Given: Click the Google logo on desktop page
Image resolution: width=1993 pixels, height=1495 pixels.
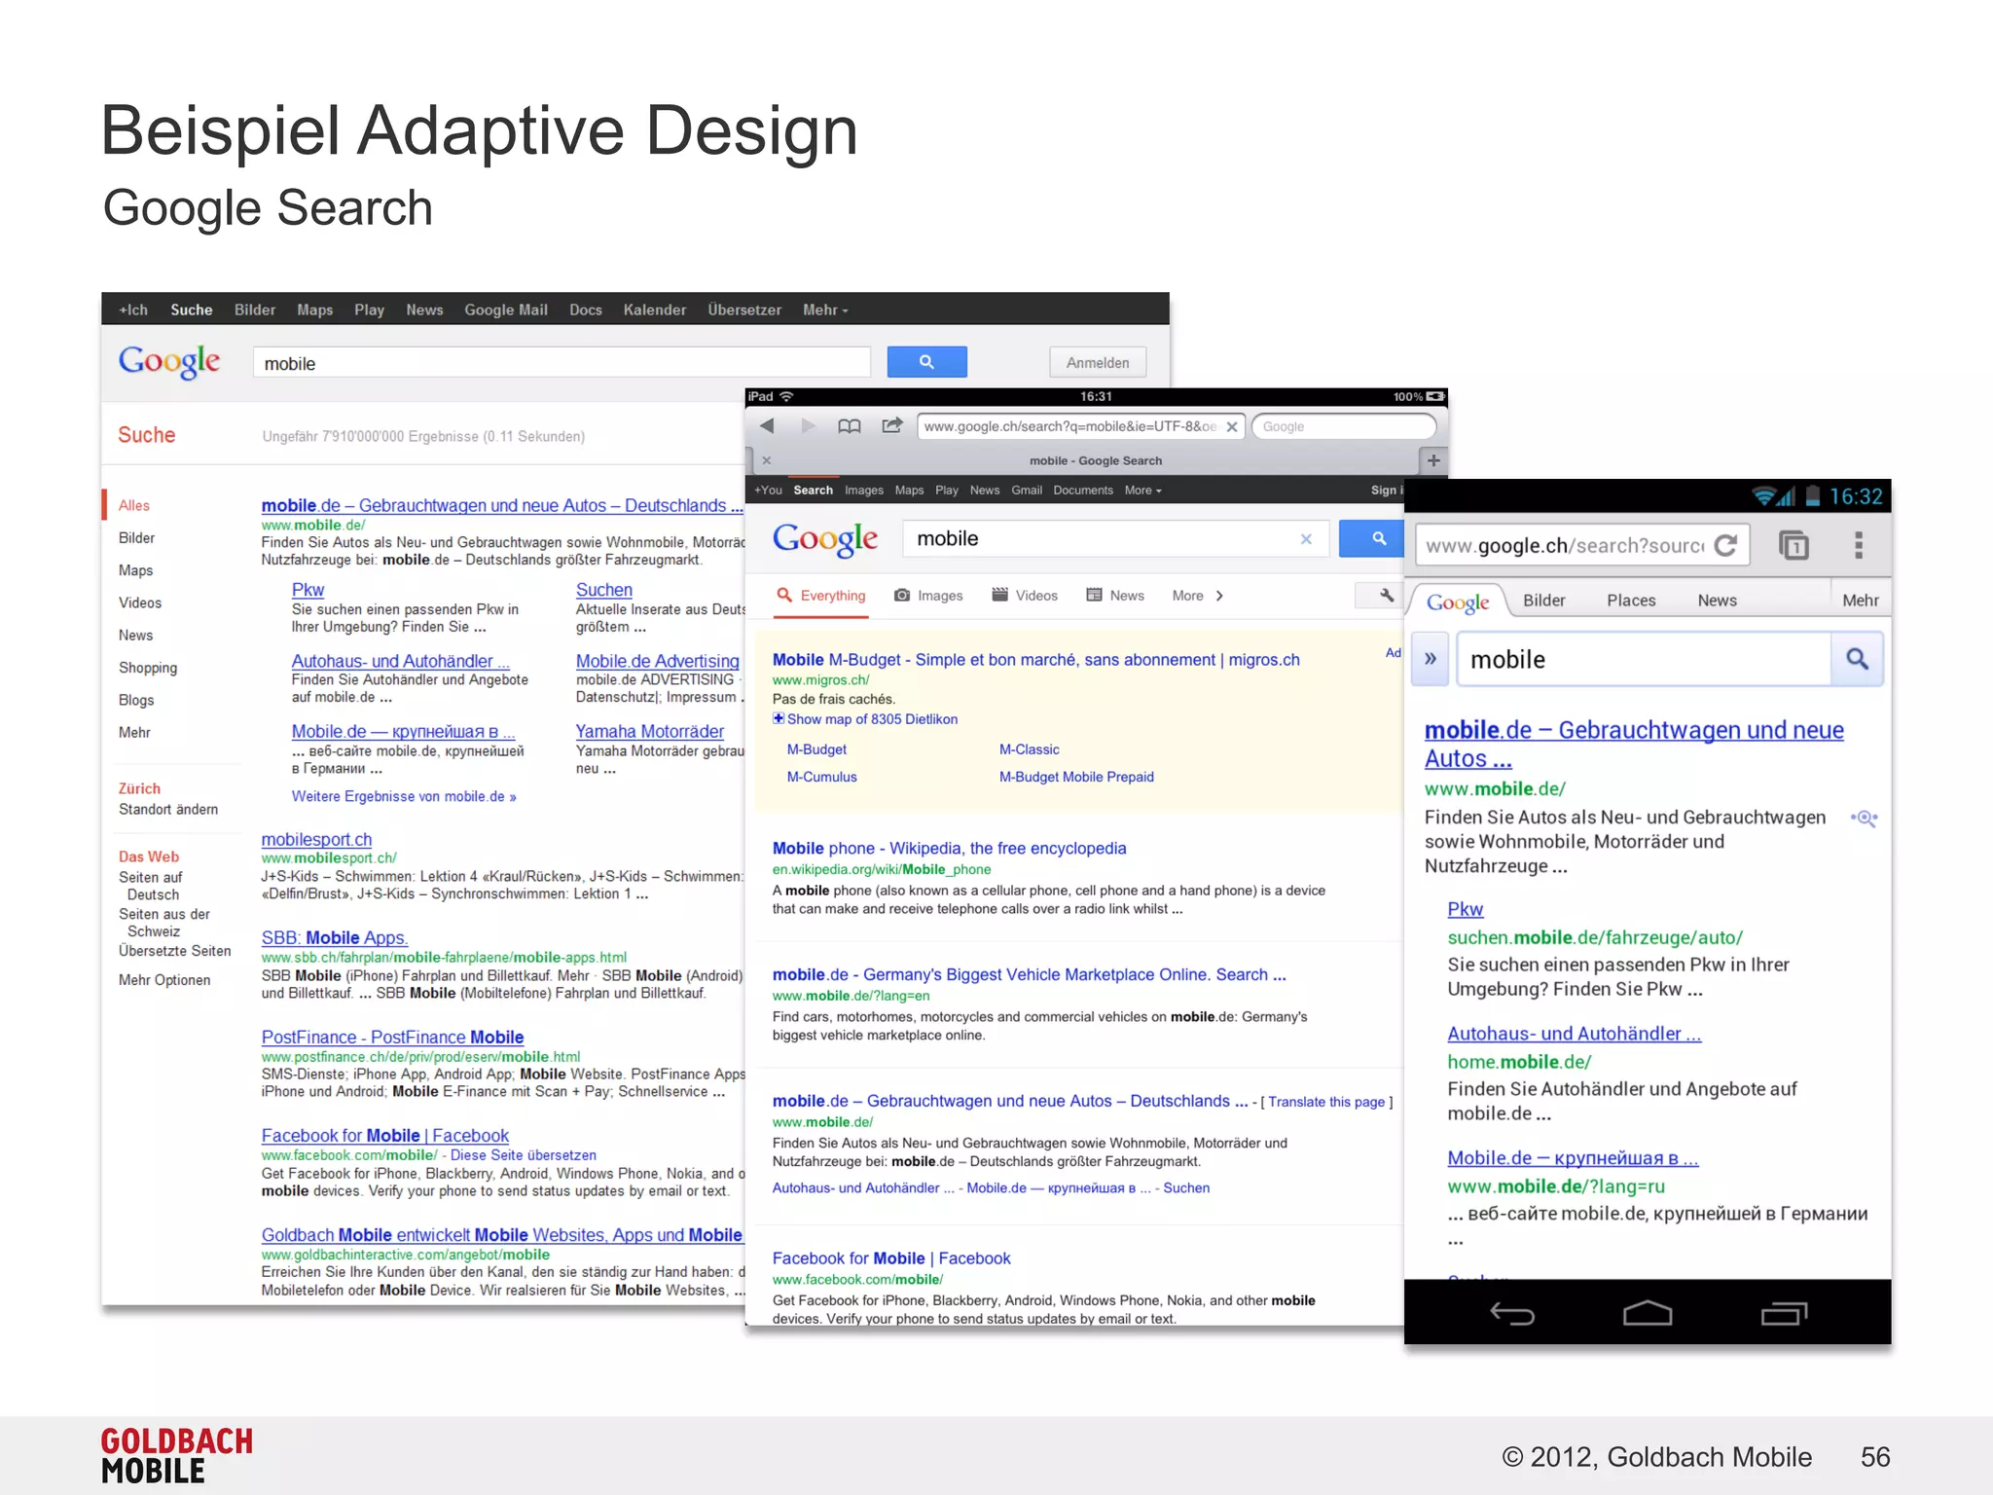Looking at the screenshot, I should click(169, 362).
